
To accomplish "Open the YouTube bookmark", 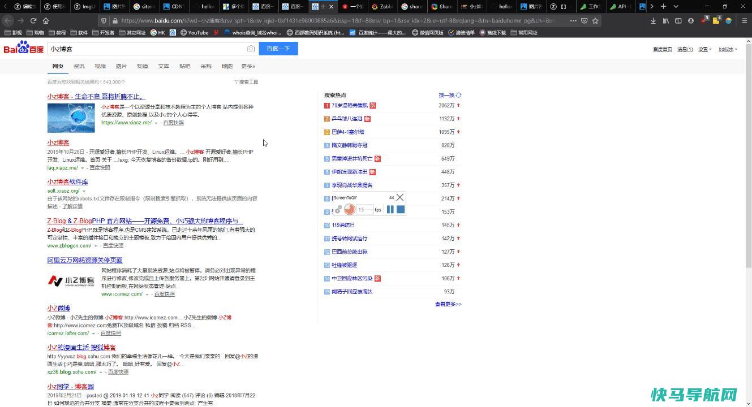I will (x=195, y=33).
